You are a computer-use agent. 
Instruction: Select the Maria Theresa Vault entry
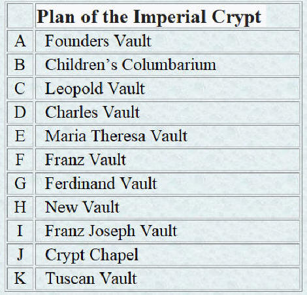pyautogui.click(x=116, y=136)
